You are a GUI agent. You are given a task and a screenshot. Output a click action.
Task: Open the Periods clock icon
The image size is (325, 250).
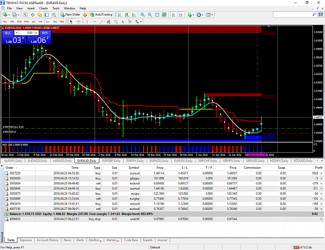pos(199,15)
